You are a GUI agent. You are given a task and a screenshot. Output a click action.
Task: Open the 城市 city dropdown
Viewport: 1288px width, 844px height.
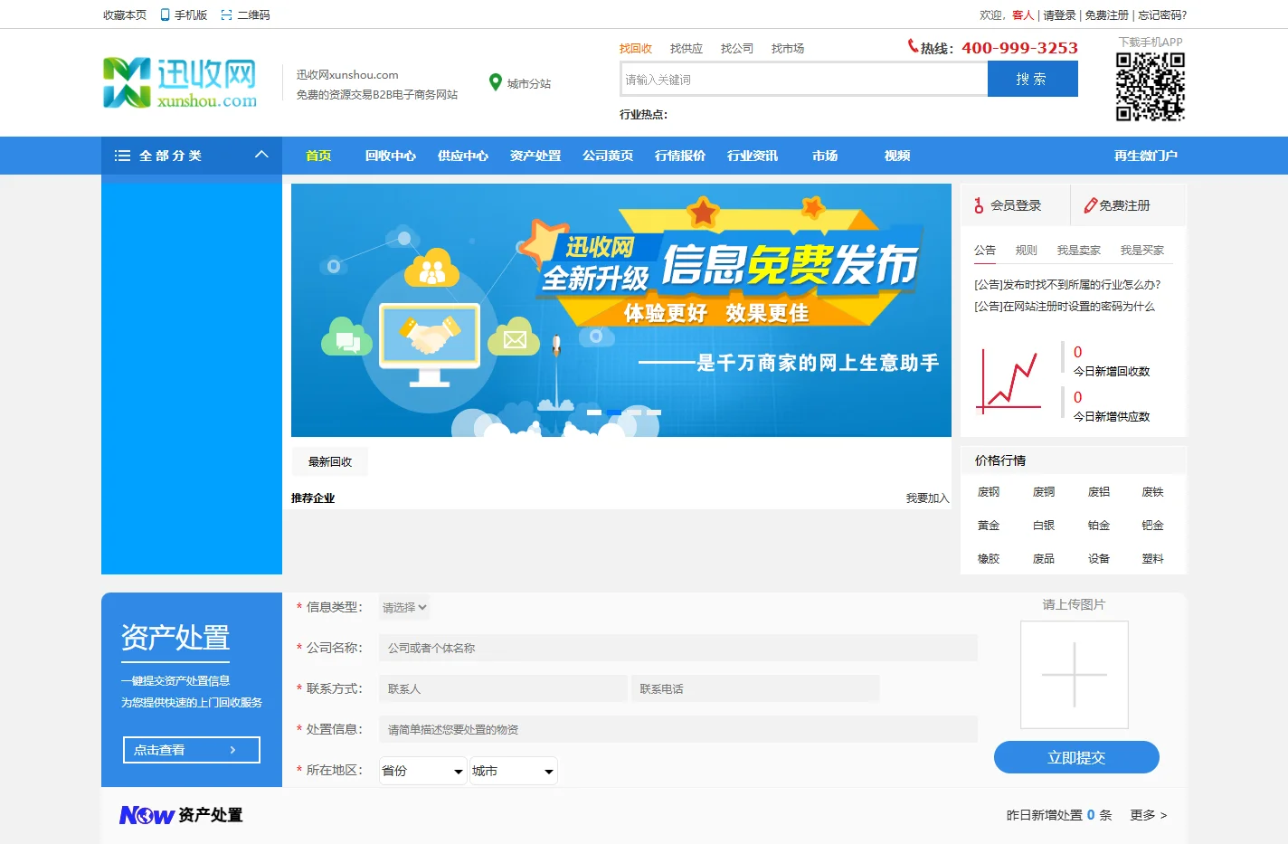pos(513,771)
